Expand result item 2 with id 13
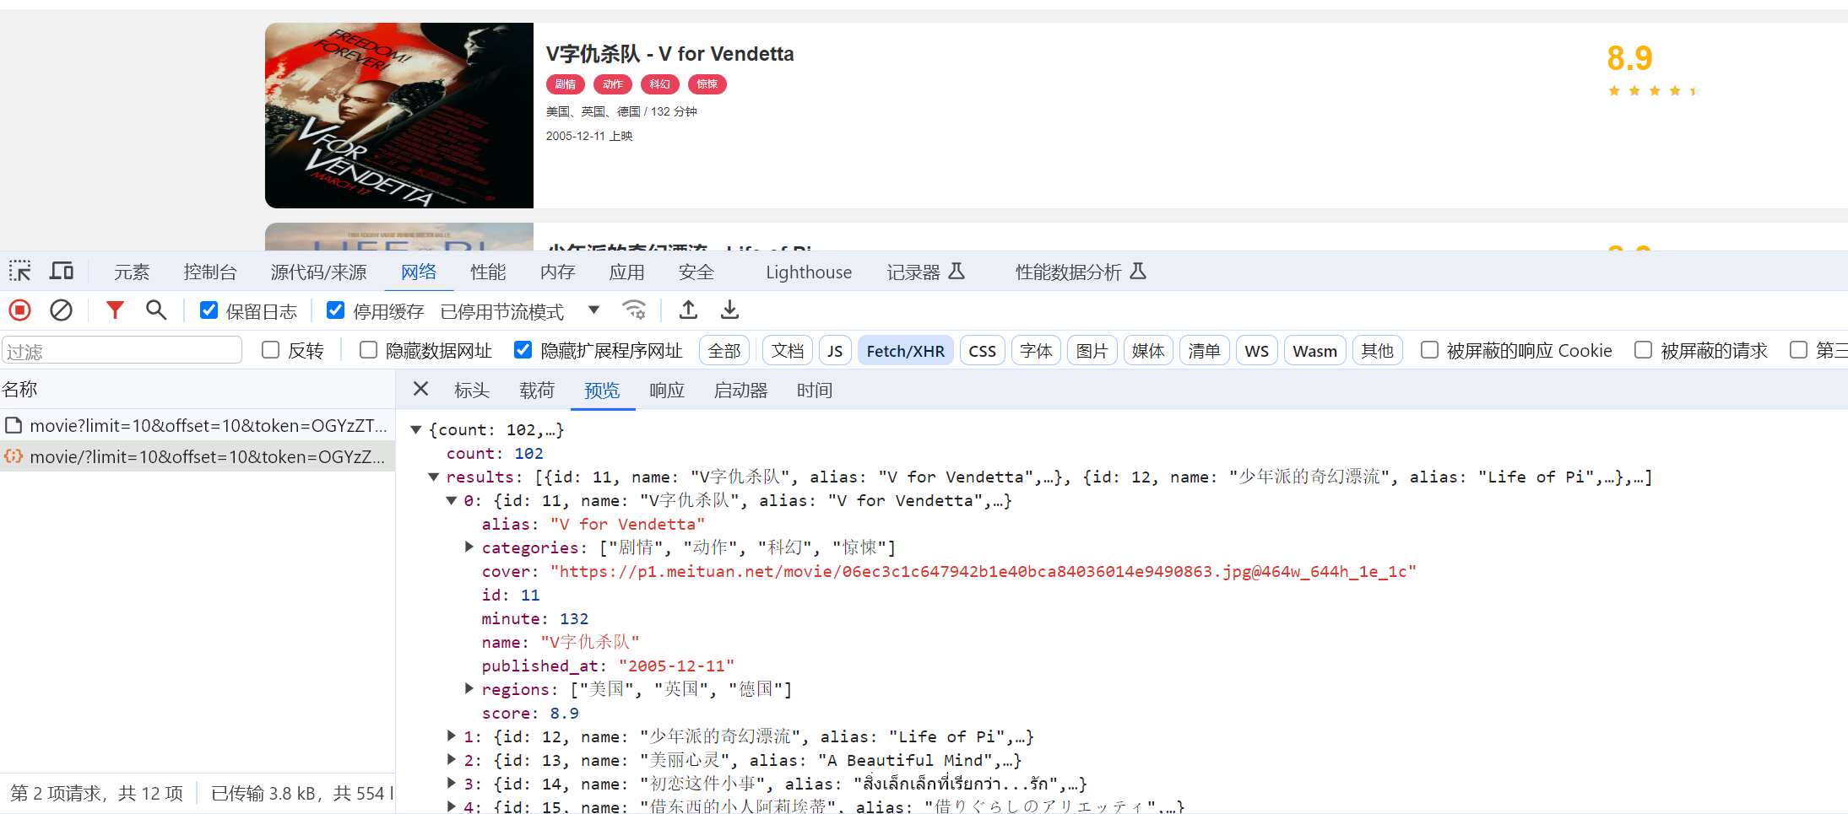Screen dimensions: 1848x814 click(x=451, y=759)
